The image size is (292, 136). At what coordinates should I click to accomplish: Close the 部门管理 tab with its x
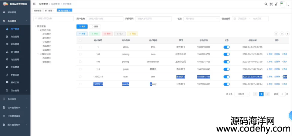point(54,11)
